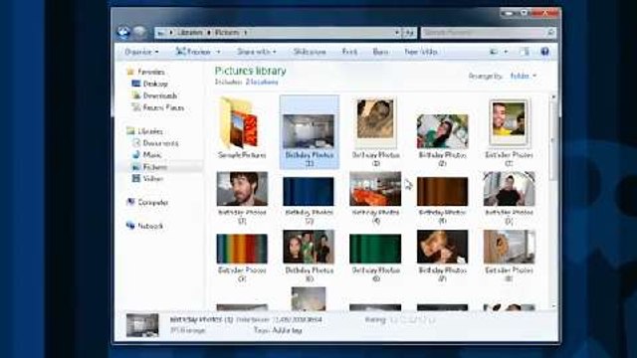Open the 2 locations link
This screenshot has height=358, width=637.
pos(262,82)
